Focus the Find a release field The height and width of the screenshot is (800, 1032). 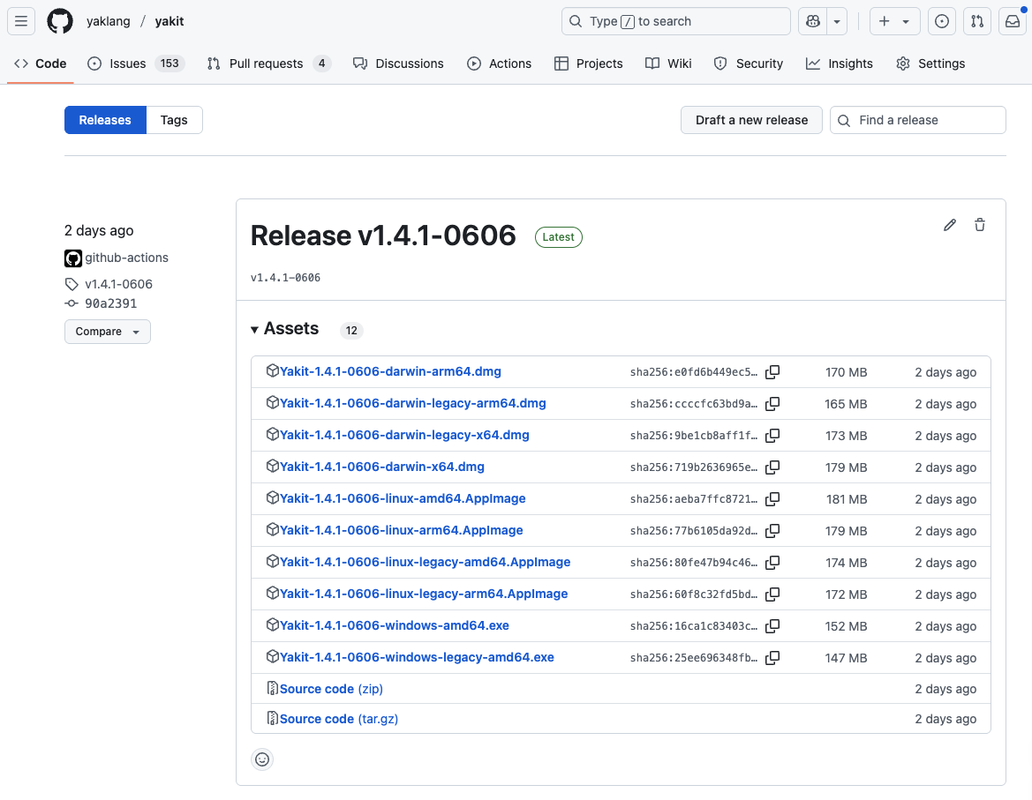(917, 120)
